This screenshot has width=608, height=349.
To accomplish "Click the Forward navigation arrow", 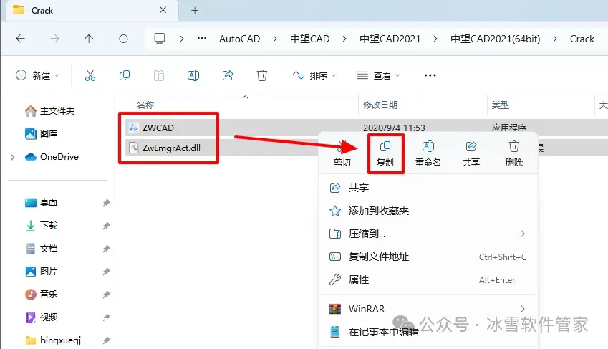I will point(54,39).
